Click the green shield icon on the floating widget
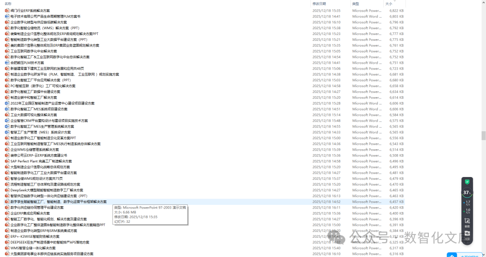Screen dimensions: 486x257 [x=467, y=182]
